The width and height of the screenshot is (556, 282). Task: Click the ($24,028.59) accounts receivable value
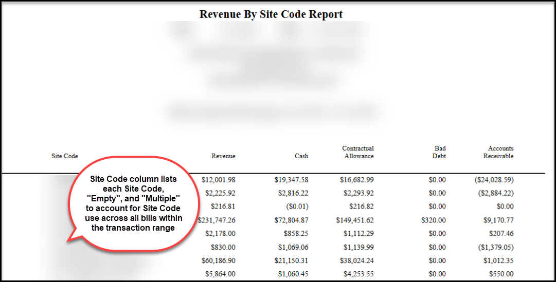point(493,180)
